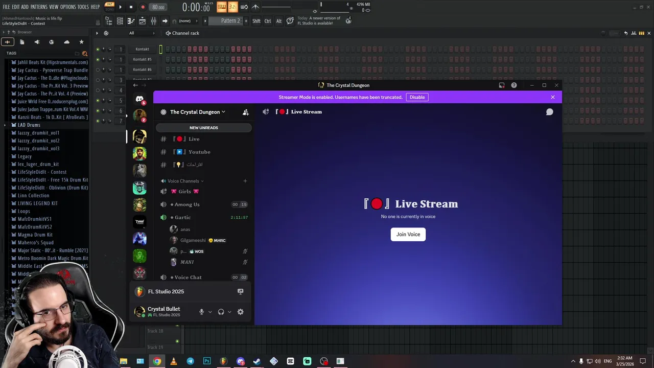The height and width of the screenshot is (368, 654).
Task: Click FL Studio metronome icon
Action: (256, 7)
